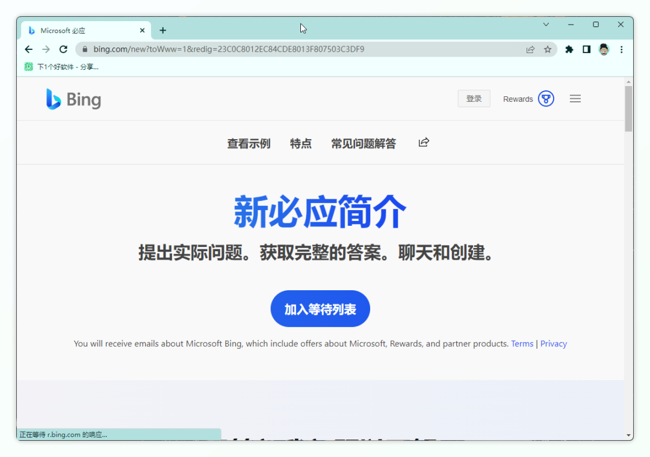Minimize the Chrome window
The height and width of the screenshot is (457, 650).
[571, 25]
